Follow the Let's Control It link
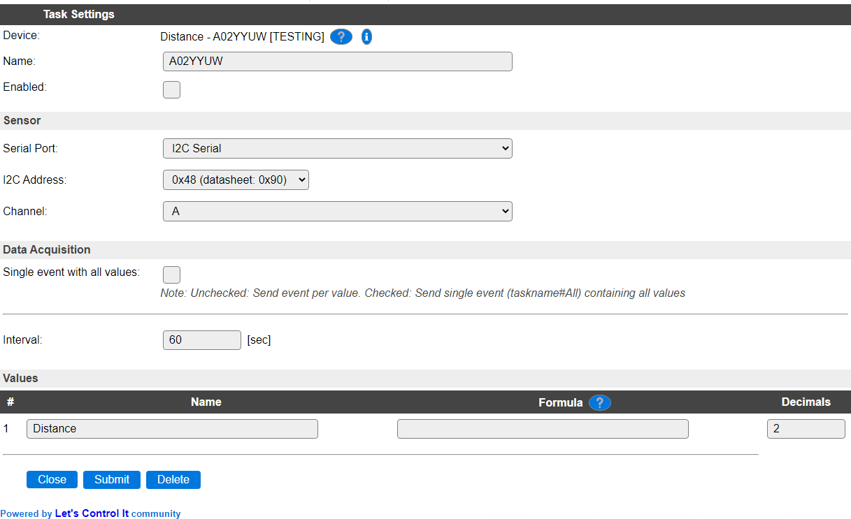This screenshot has width=851, height=519. tap(92, 513)
